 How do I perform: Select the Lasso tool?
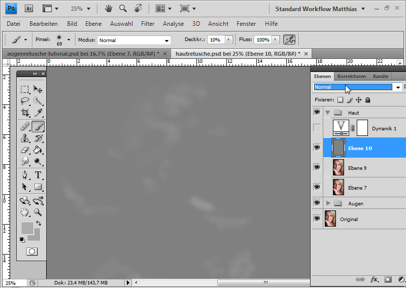pos(24,101)
